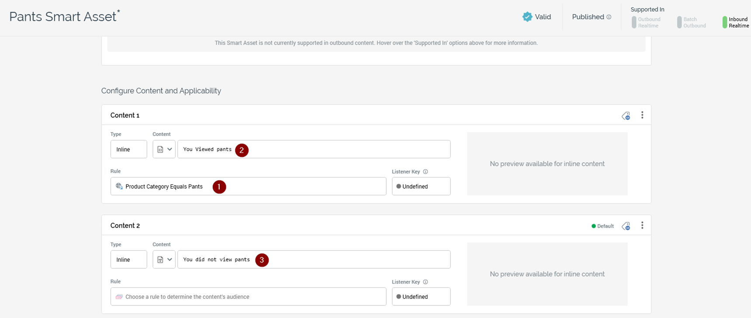Click the rule icon beside Product Category Equals Pants
751x318 pixels.
(119, 186)
